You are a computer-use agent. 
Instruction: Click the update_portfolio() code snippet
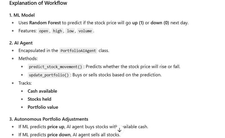49,75
